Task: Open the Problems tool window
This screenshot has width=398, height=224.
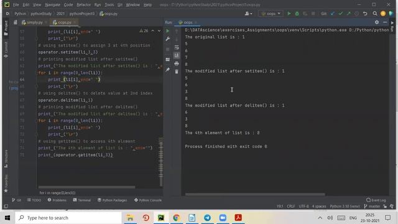Action: (x=57, y=200)
